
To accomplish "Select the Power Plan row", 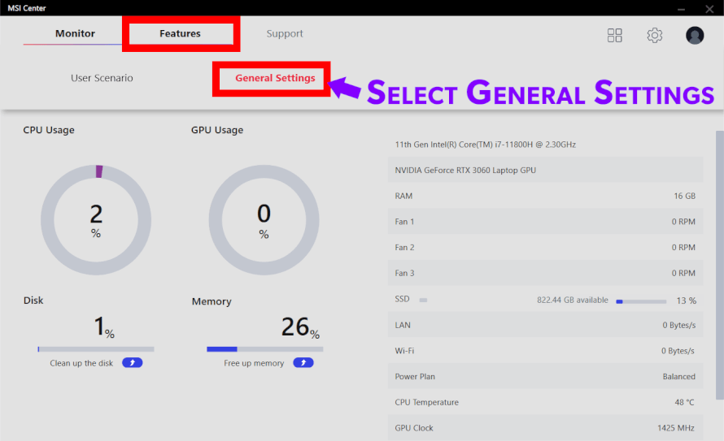I will (x=545, y=377).
